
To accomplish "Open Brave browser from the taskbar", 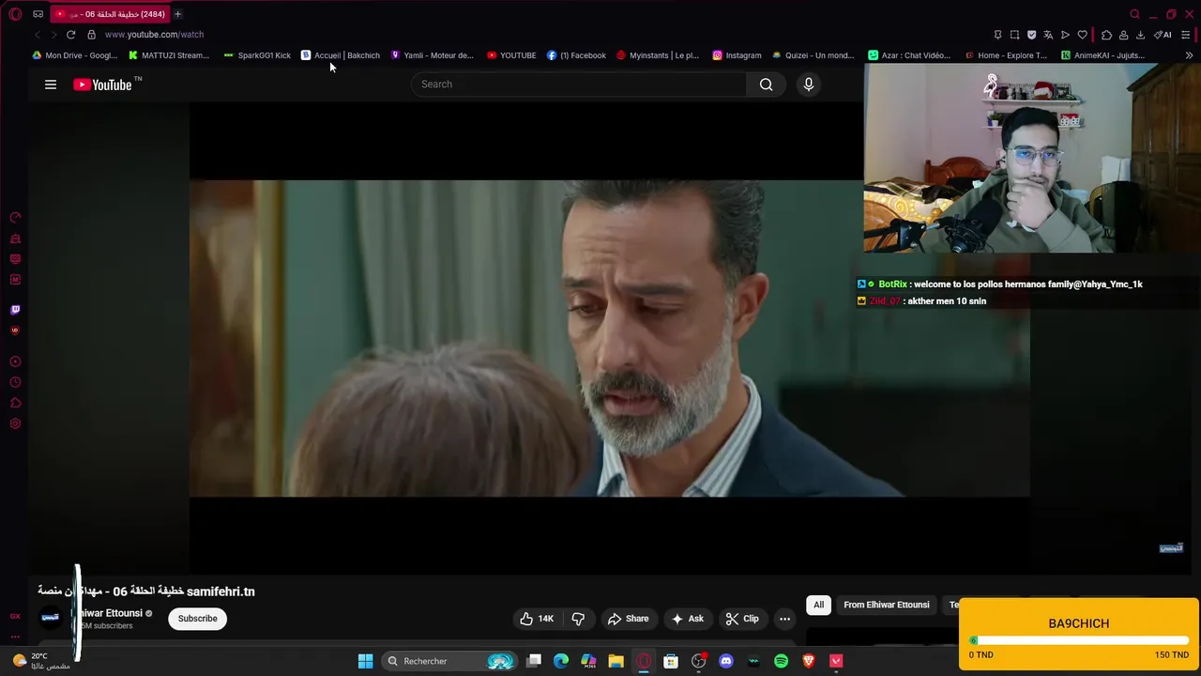I will [808, 661].
